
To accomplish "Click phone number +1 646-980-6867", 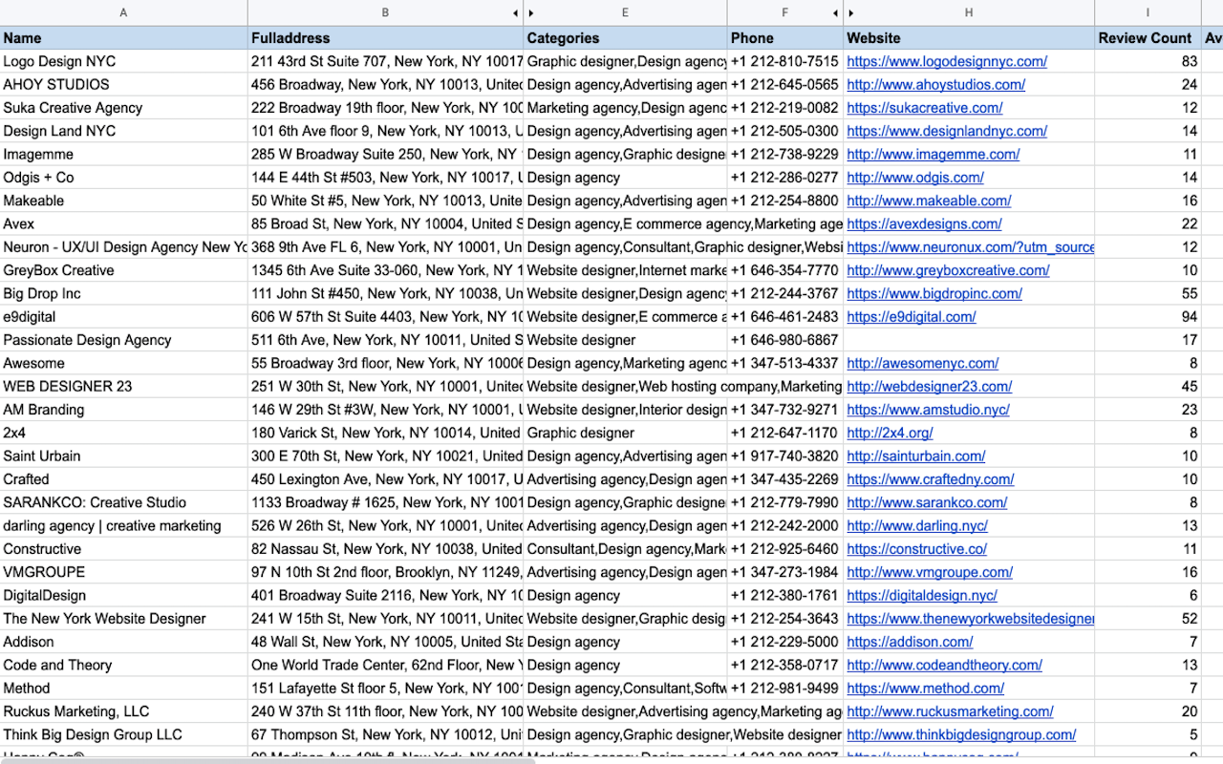I will pos(784,340).
